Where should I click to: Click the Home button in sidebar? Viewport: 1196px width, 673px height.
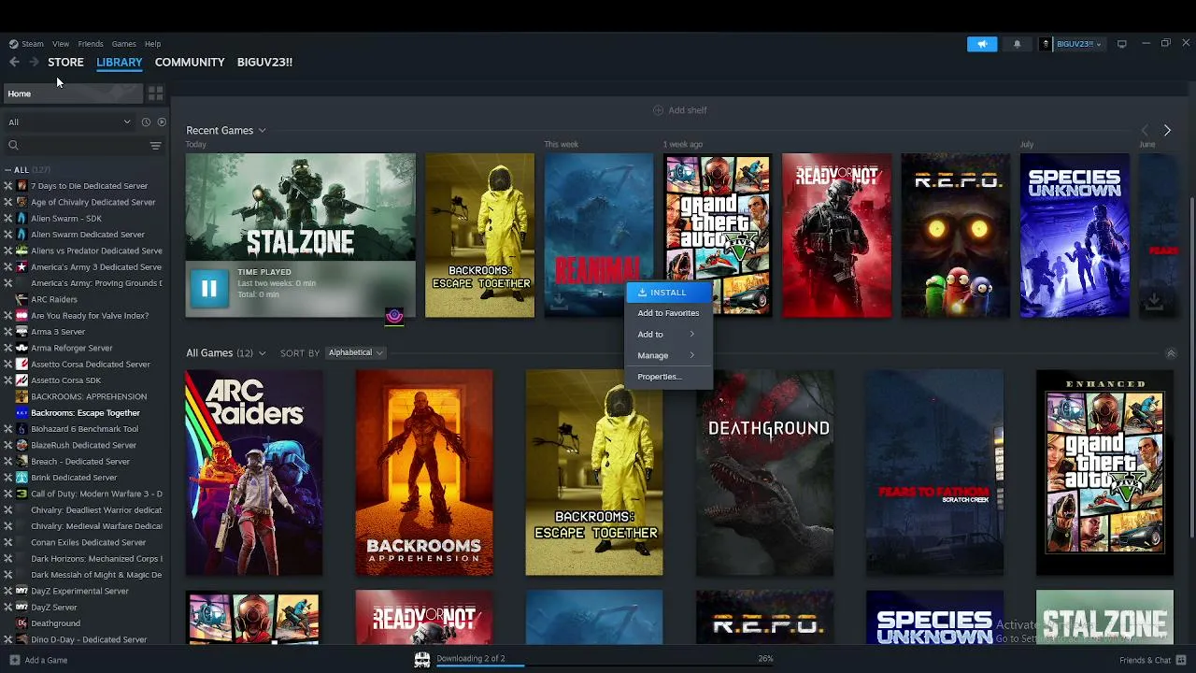coord(73,93)
